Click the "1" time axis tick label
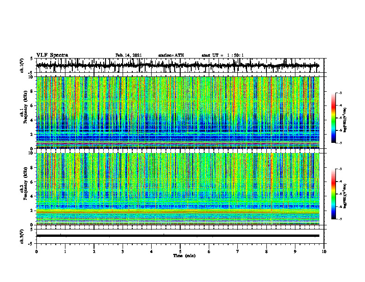This screenshot has height=282, width=365. point(65,252)
